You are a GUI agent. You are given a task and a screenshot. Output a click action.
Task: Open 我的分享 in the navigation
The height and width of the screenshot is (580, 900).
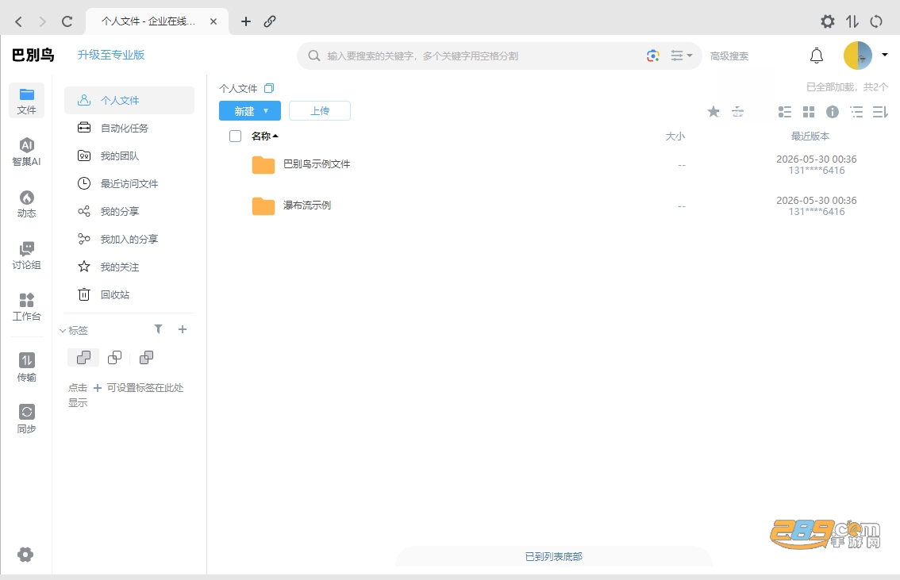pyautogui.click(x=129, y=211)
